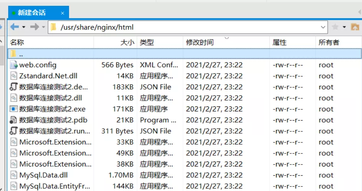Click the 数据库连接测试2.exe application icon

(x=13, y=109)
